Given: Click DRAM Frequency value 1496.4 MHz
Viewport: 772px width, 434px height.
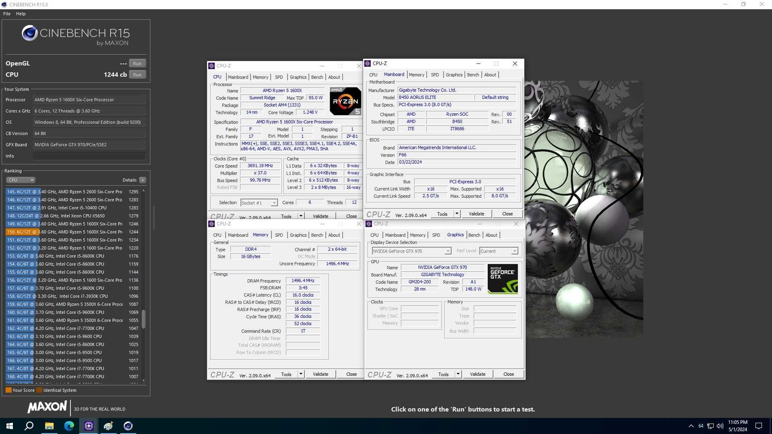Looking at the screenshot, I should pos(303,280).
